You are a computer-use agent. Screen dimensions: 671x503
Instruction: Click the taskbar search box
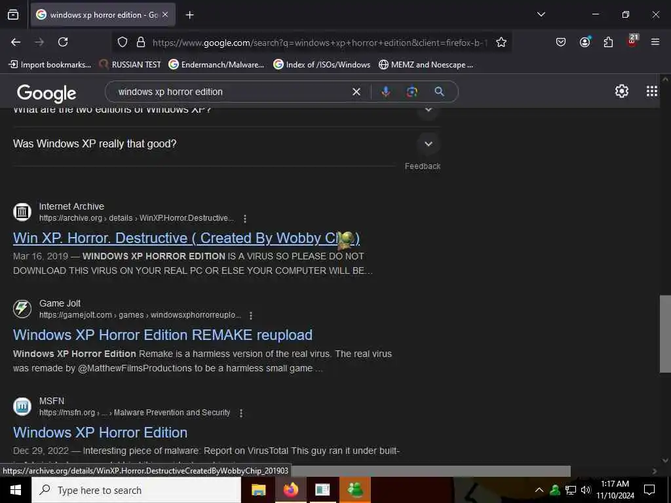(136, 490)
